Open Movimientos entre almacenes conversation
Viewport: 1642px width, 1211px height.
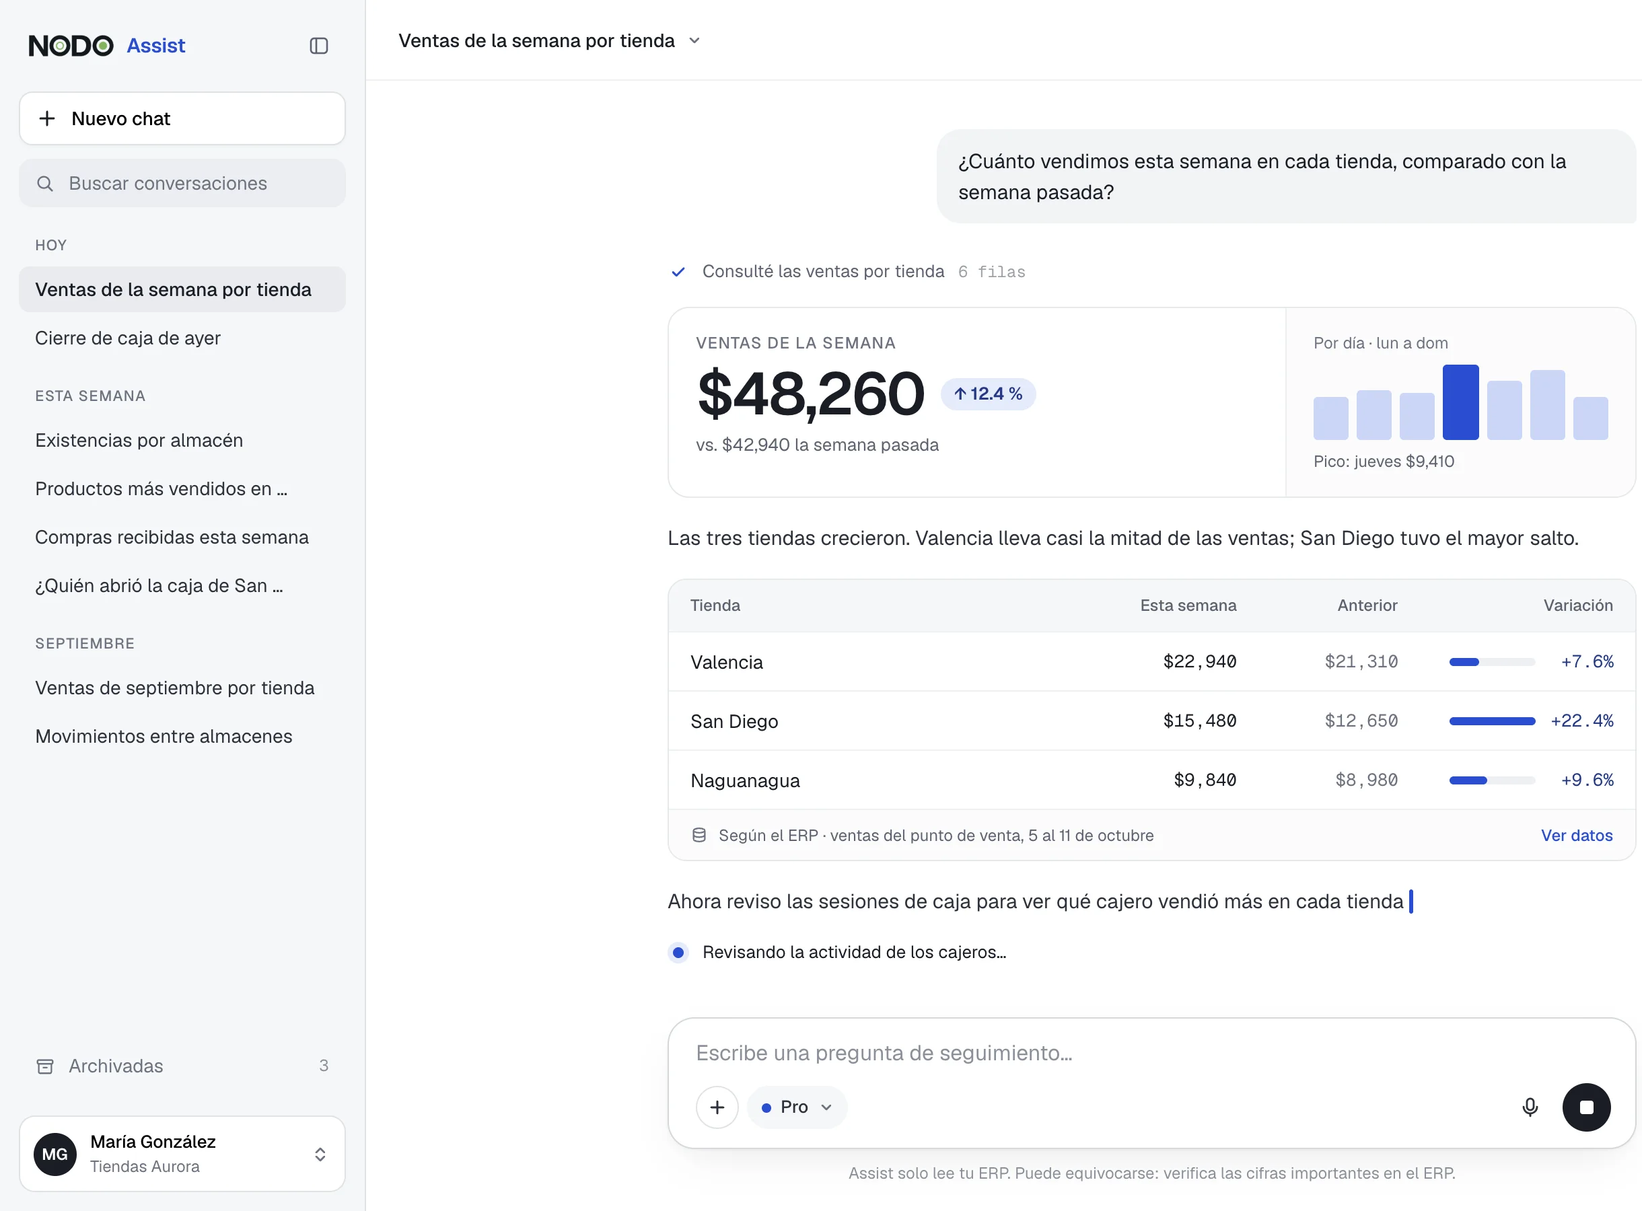point(182,736)
